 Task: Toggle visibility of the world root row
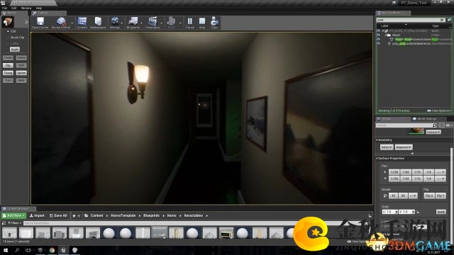click(x=378, y=30)
